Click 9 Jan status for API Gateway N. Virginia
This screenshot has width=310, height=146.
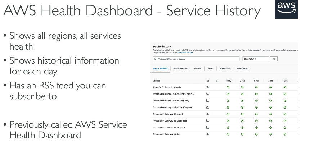[242, 128]
